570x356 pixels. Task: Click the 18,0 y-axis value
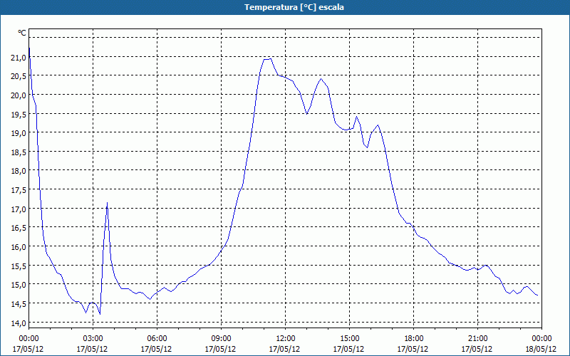pos(19,171)
